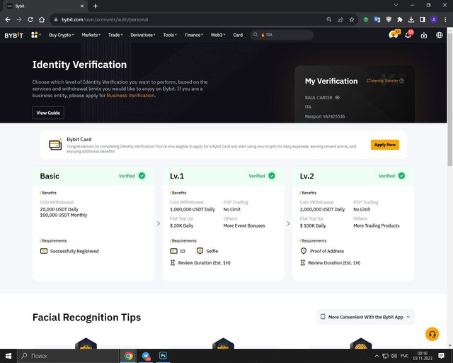Image resolution: width=453 pixels, height=363 pixels.
Task: Bookmark this page with the star
Action: click(x=352, y=19)
